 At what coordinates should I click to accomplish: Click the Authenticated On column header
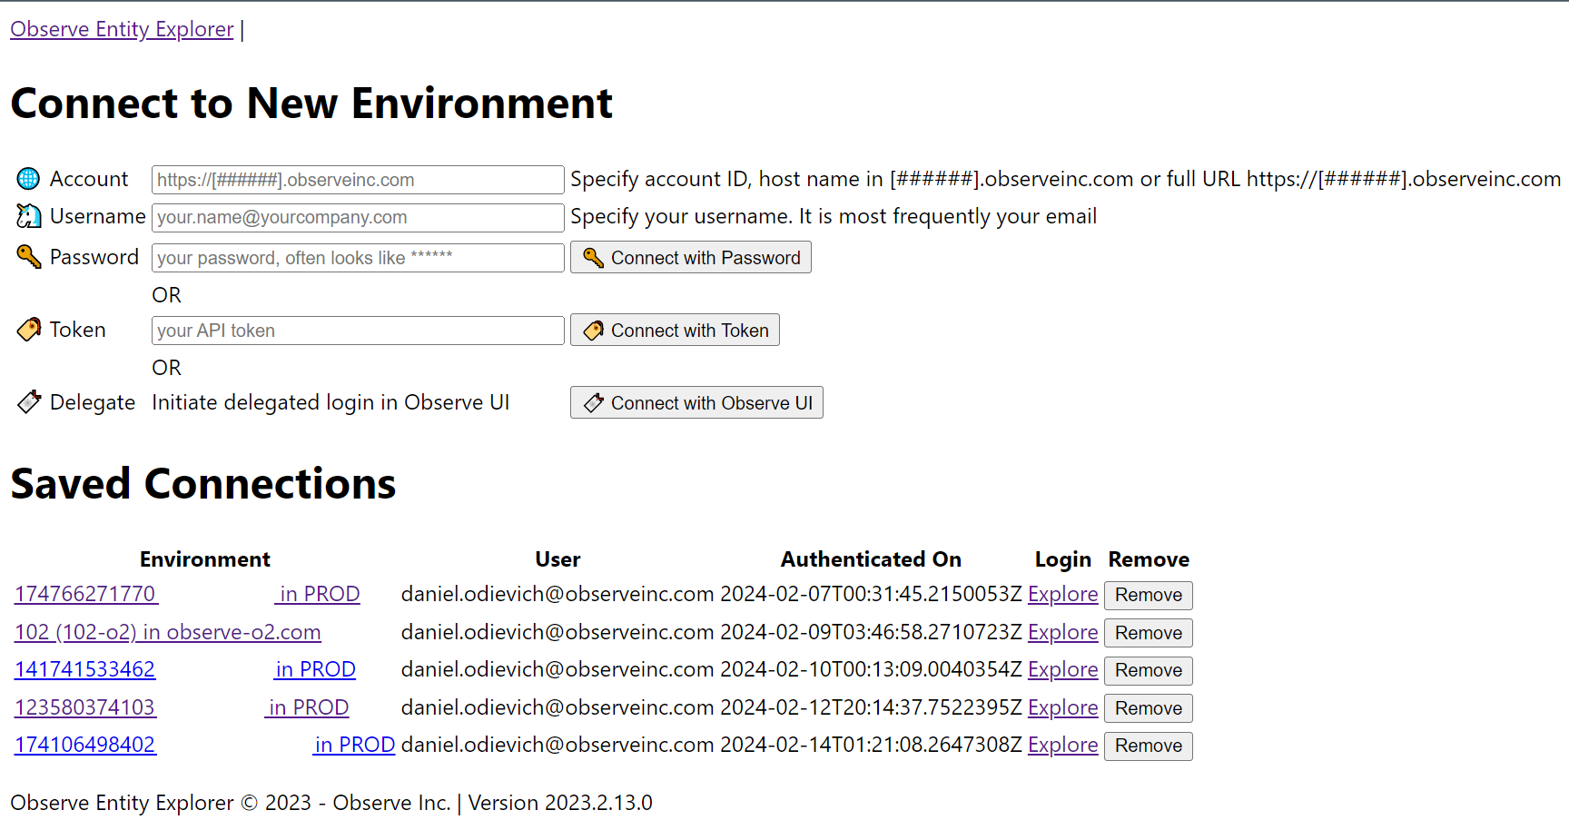click(x=871, y=559)
